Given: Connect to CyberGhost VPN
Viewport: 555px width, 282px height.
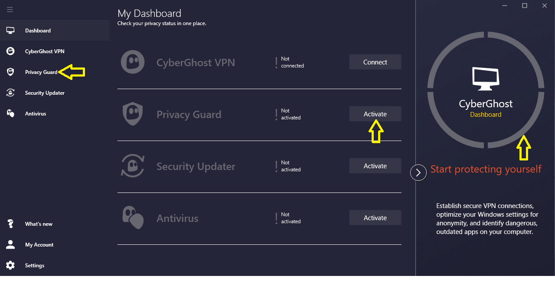Looking at the screenshot, I should tap(375, 62).
